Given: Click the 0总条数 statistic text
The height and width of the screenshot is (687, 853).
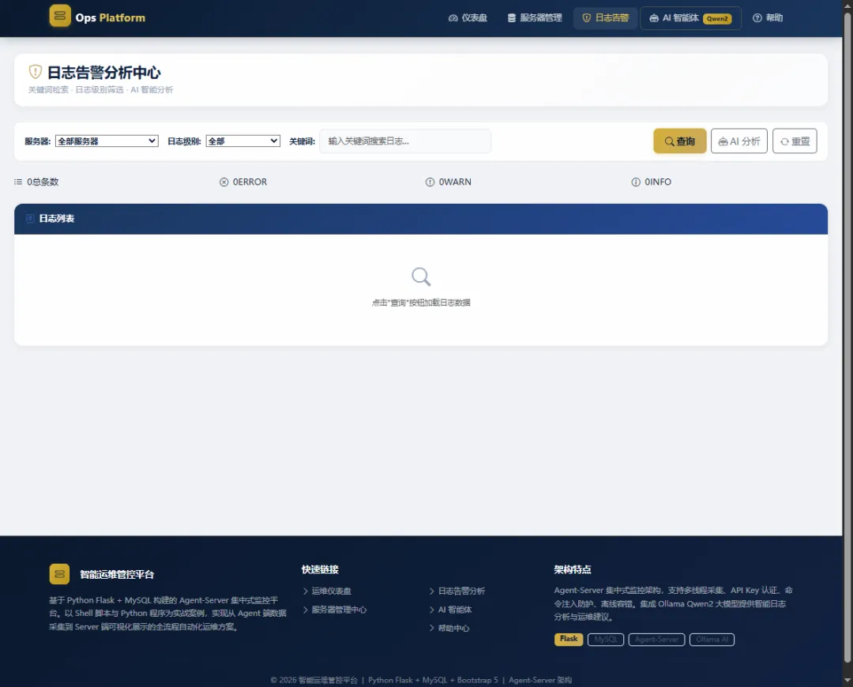Looking at the screenshot, I should pos(43,182).
